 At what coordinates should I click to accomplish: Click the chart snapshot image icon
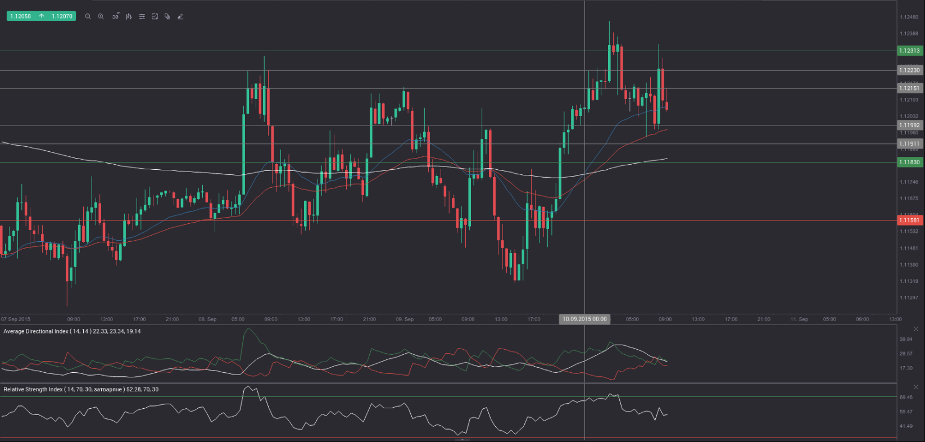pyautogui.click(x=155, y=16)
